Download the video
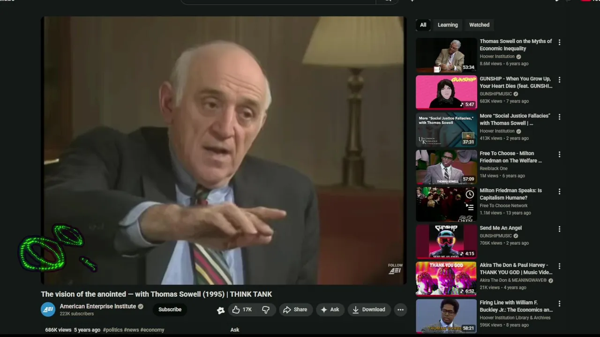The image size is (600, 337). [368, 309]
